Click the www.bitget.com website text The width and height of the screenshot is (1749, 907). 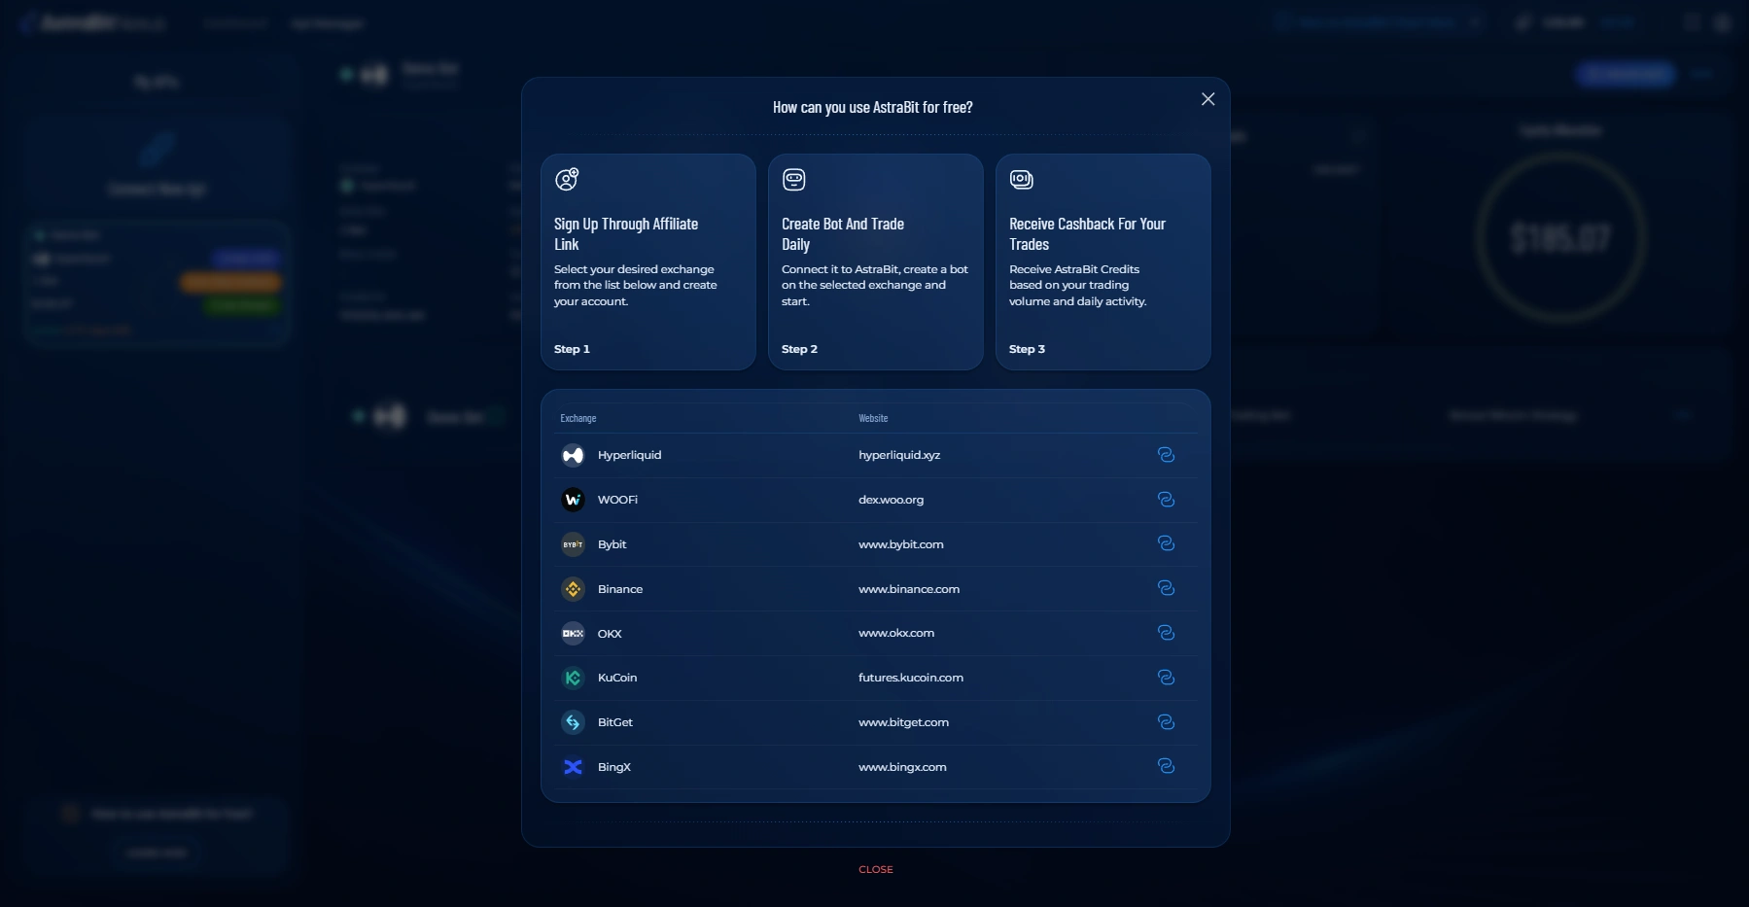click(904, 722)
